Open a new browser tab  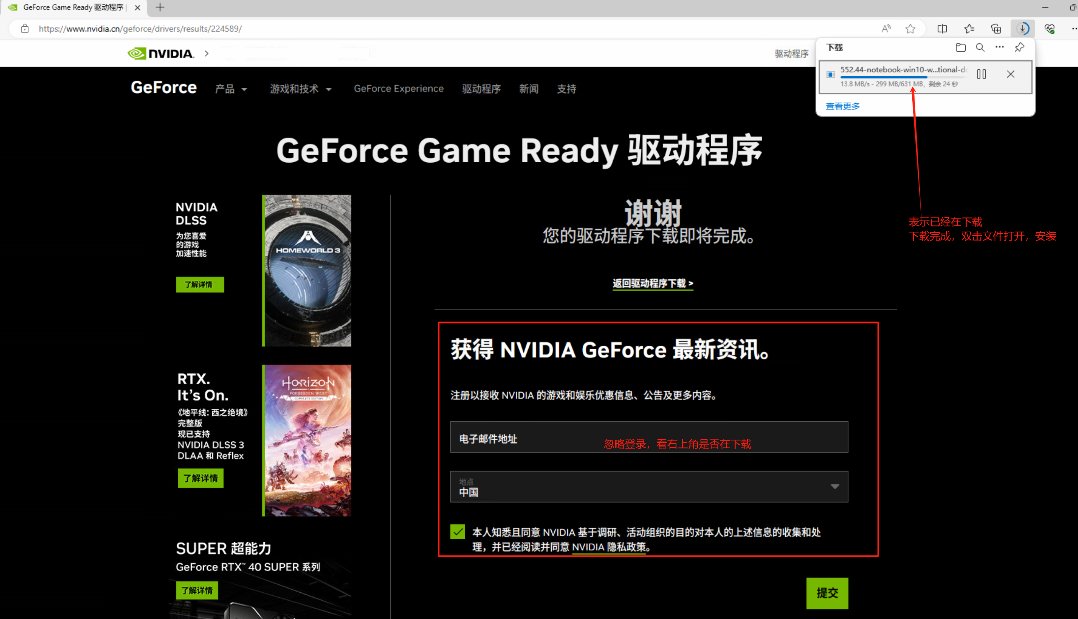[x=160, y=7]
